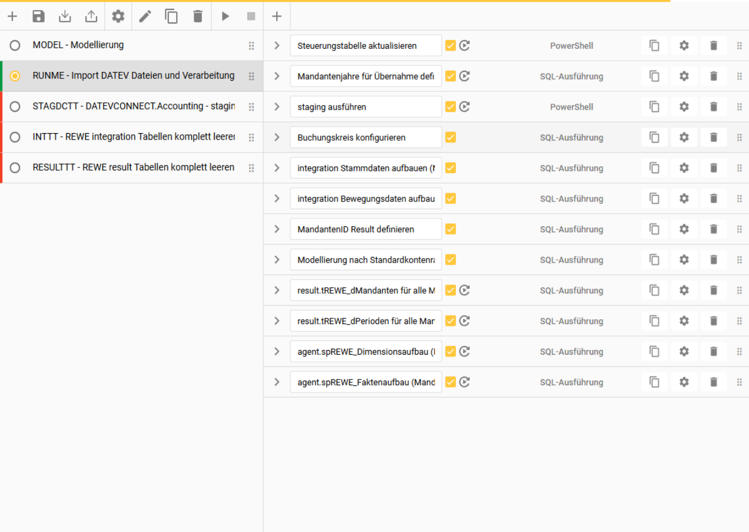Expand the 'agent.spREWE_Faktenaufbau' step
Viewport: 749px width, 532px height.
click(x=277, y=382)
